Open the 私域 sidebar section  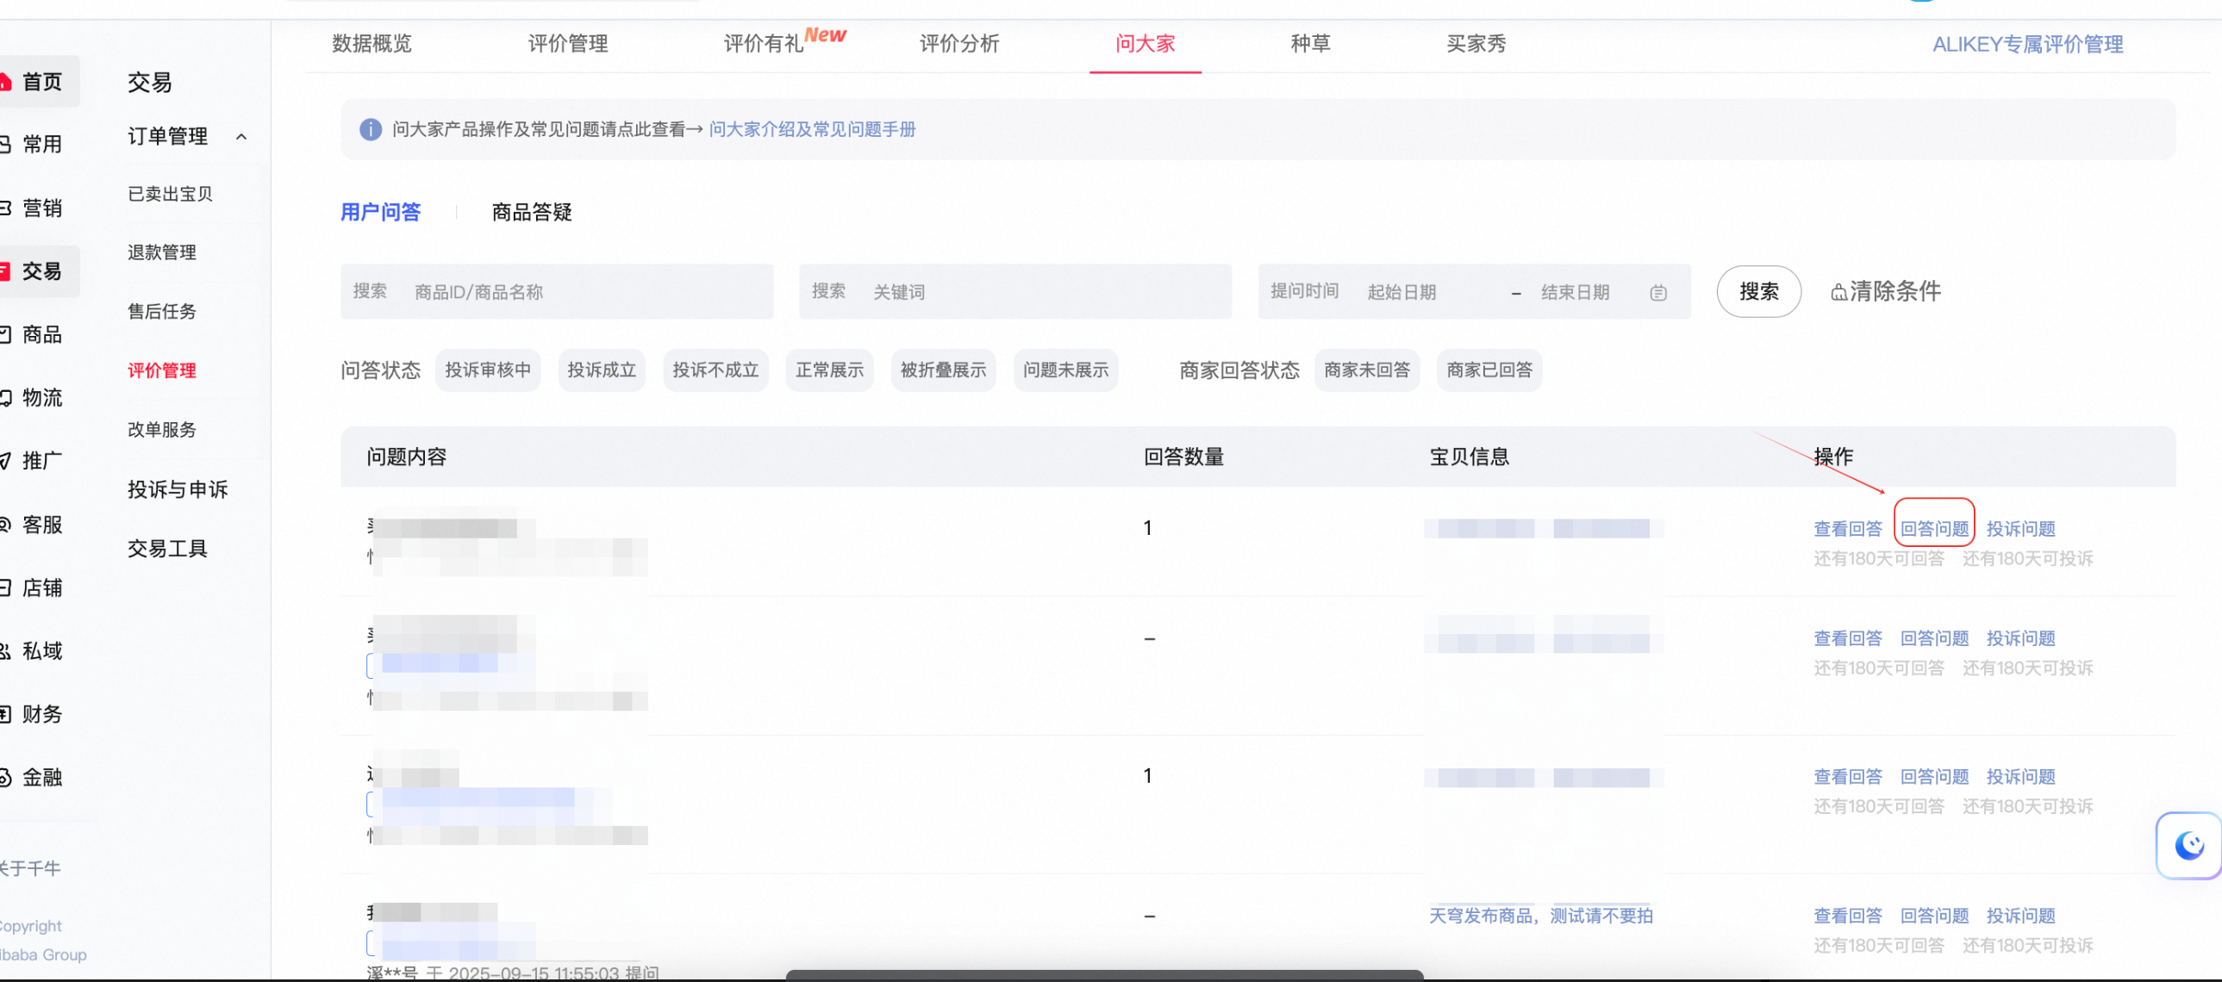coord(33,651)
